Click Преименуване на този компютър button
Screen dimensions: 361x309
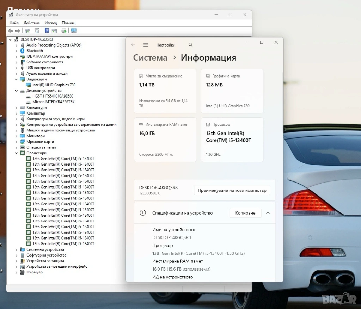point(232,190)
